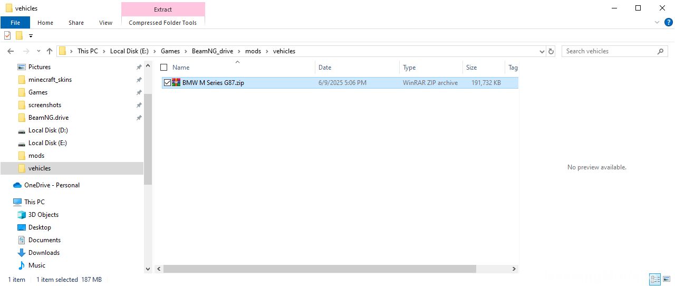Go forward using the Forward arrow

point(25,51)
